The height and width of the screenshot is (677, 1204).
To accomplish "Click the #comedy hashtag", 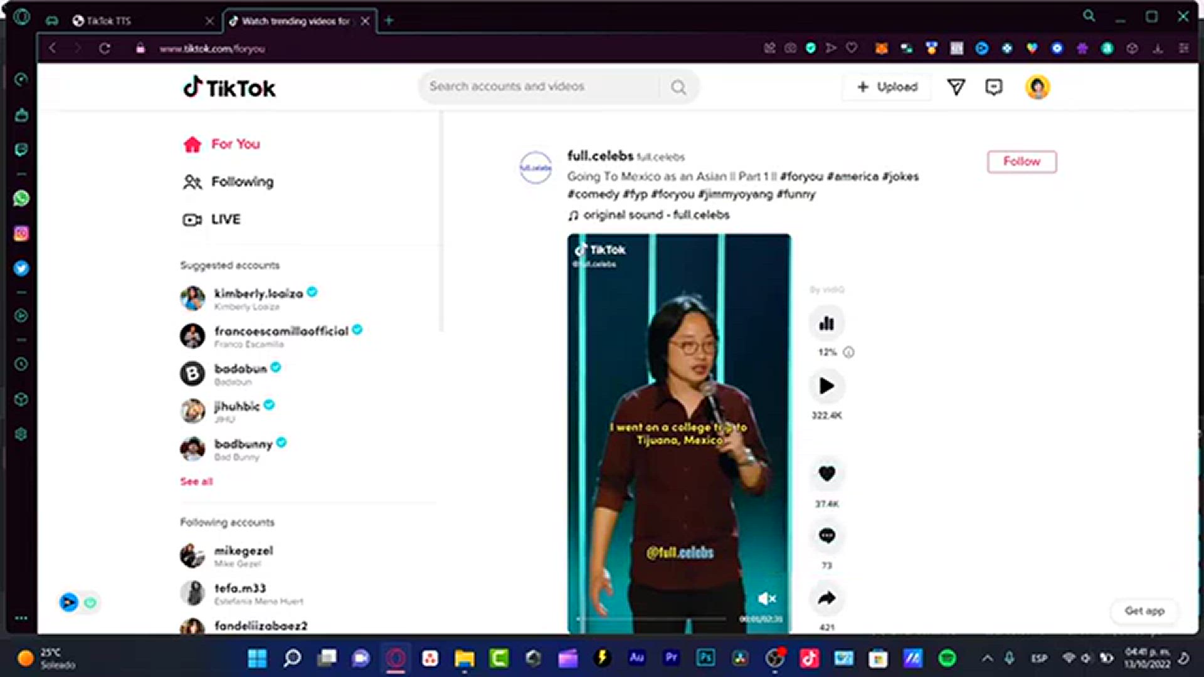I will (593, 194).
